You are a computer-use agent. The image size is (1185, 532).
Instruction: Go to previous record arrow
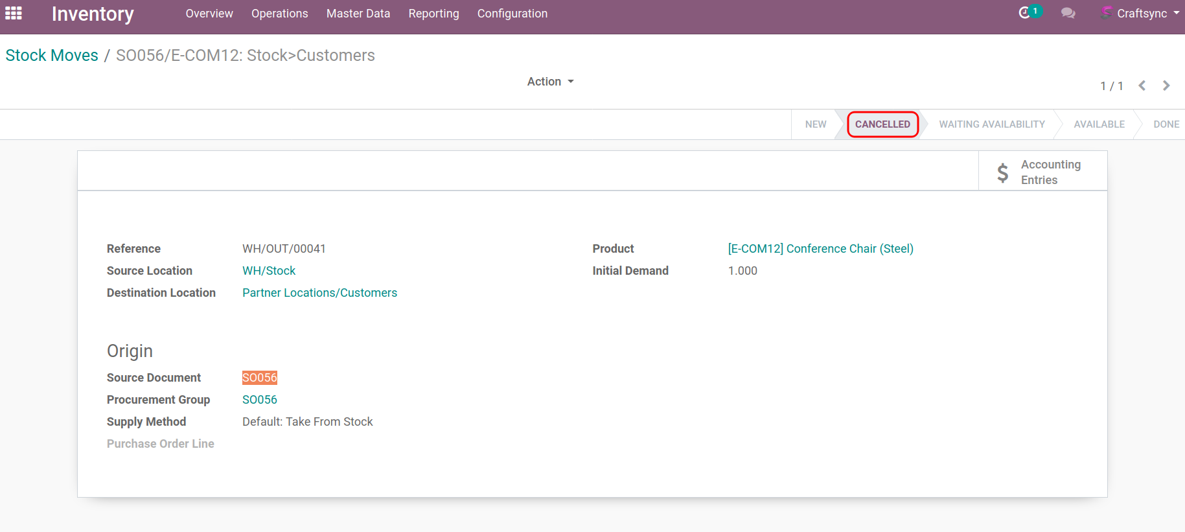(1142, 86)
